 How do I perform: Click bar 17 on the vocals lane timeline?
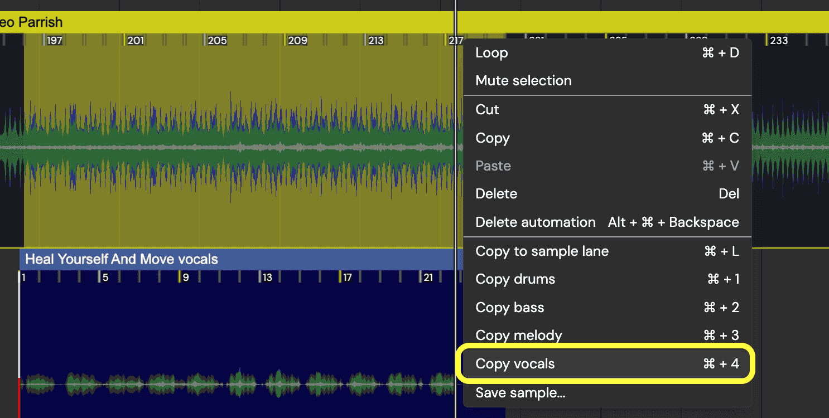point(347,277)
